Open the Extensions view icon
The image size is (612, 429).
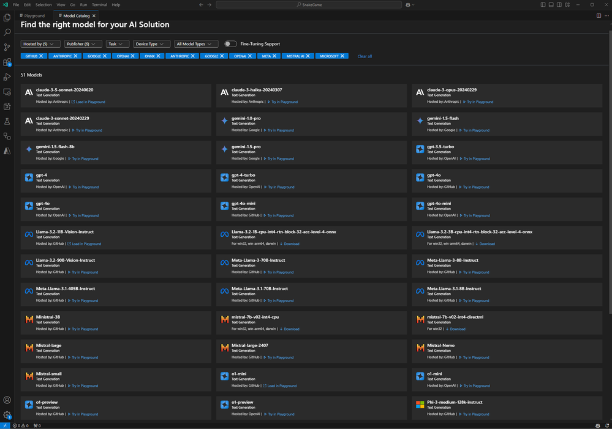click(x=7, y=62)
